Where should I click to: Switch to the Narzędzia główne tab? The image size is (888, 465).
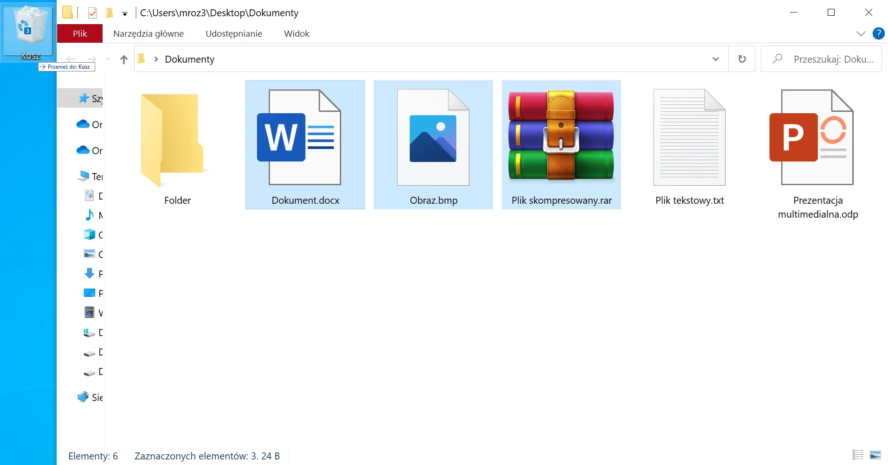click(x=149, y=33)
